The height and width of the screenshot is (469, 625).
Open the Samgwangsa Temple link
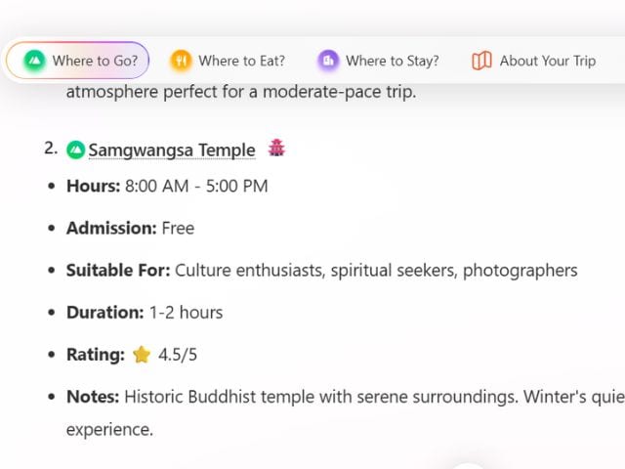click(x=171, y=149)
